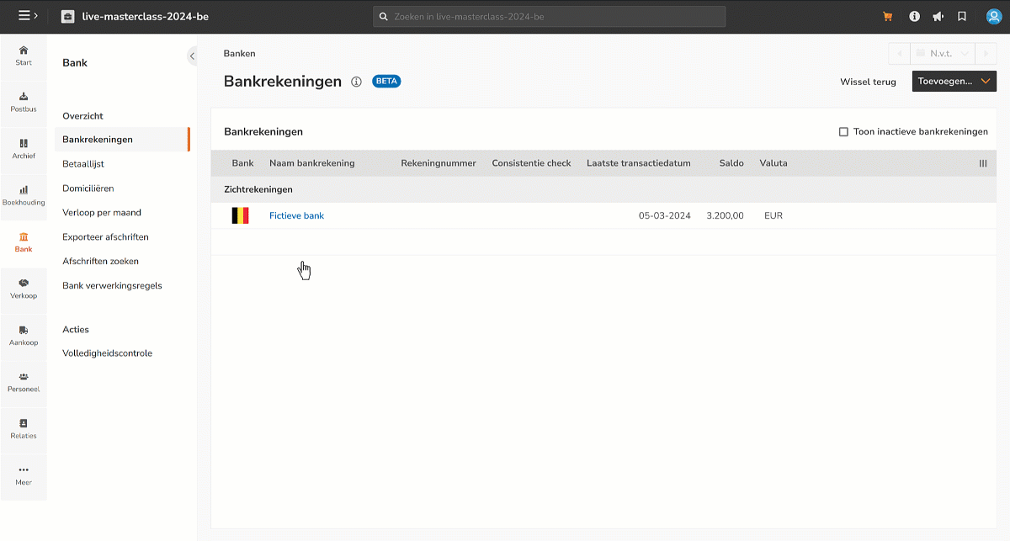Collapse the Bank side menu panel
The image size is (1010, 541).
point(192,56)
